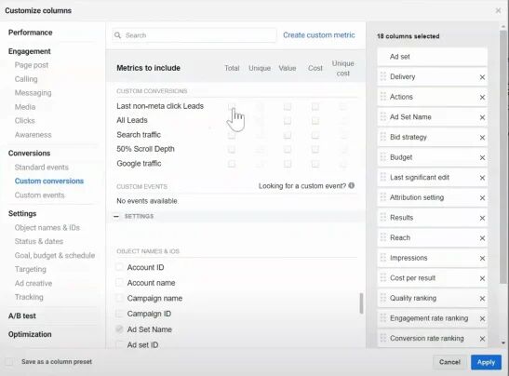Uncheck the Ad Set Name checkbox
Image resolution: width=509 pixels, height=376 pixels.
pyautogui.click(x=119, y=329)
